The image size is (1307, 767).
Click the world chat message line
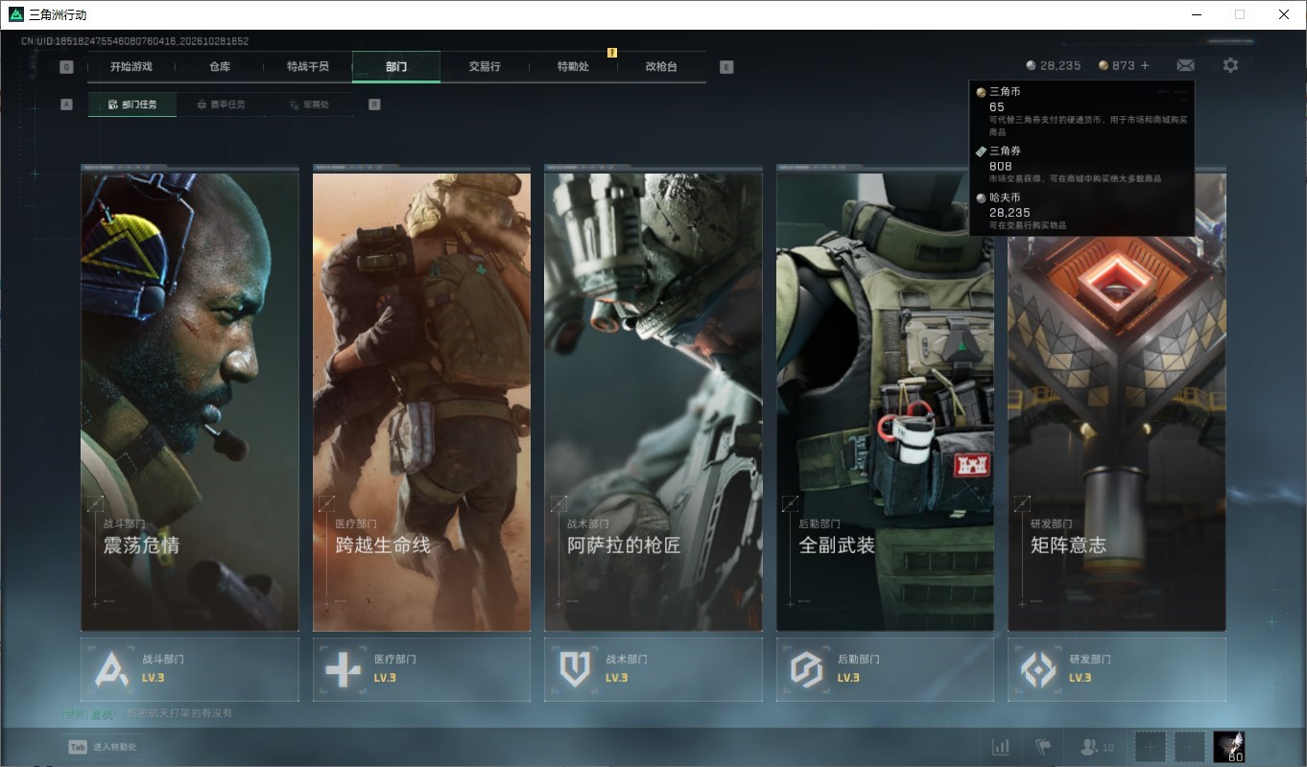pos(147,713)
